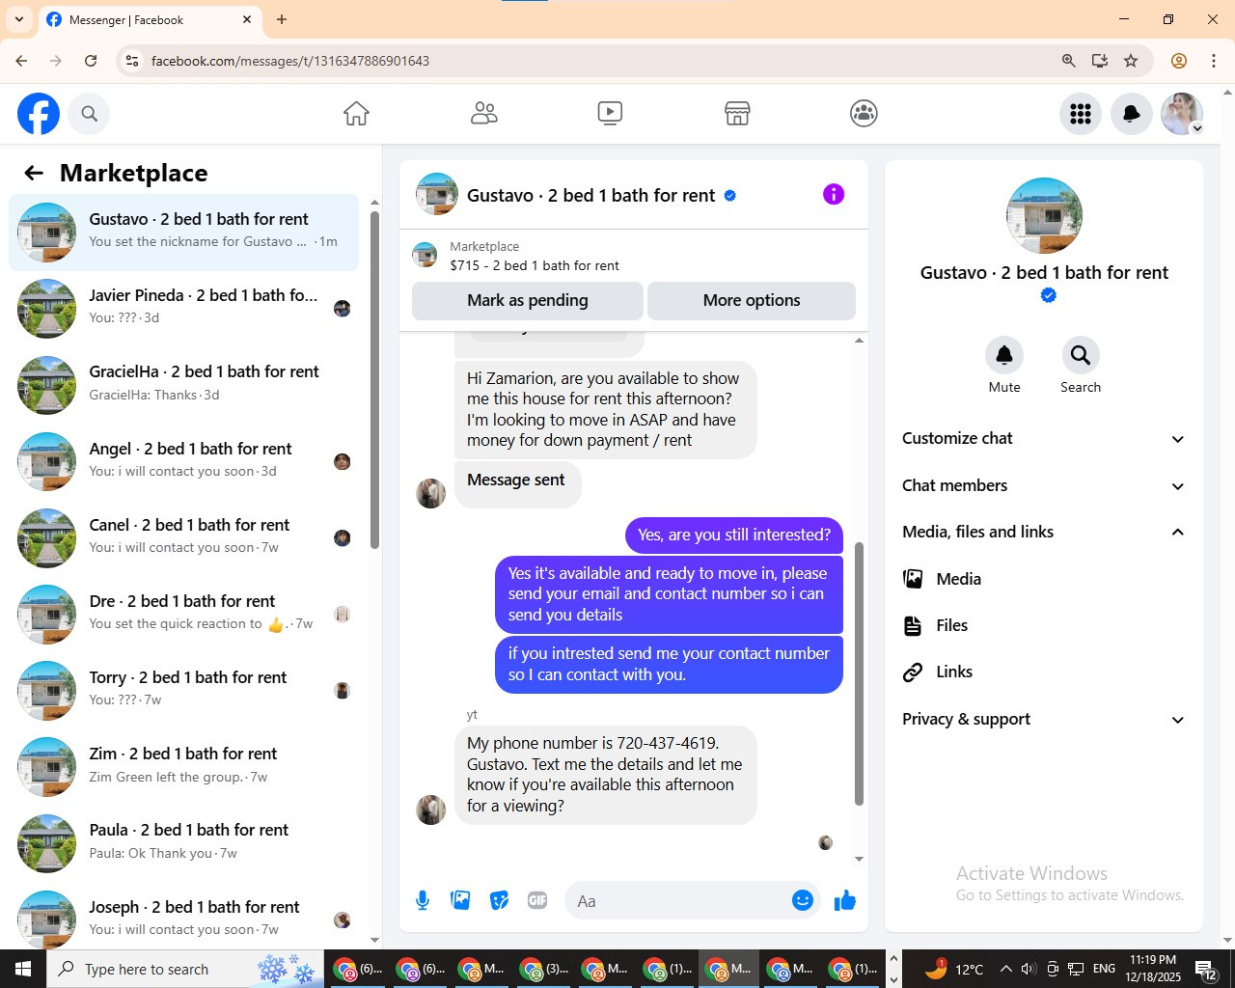Click the taskbar search box

click(x=184, y=969)
